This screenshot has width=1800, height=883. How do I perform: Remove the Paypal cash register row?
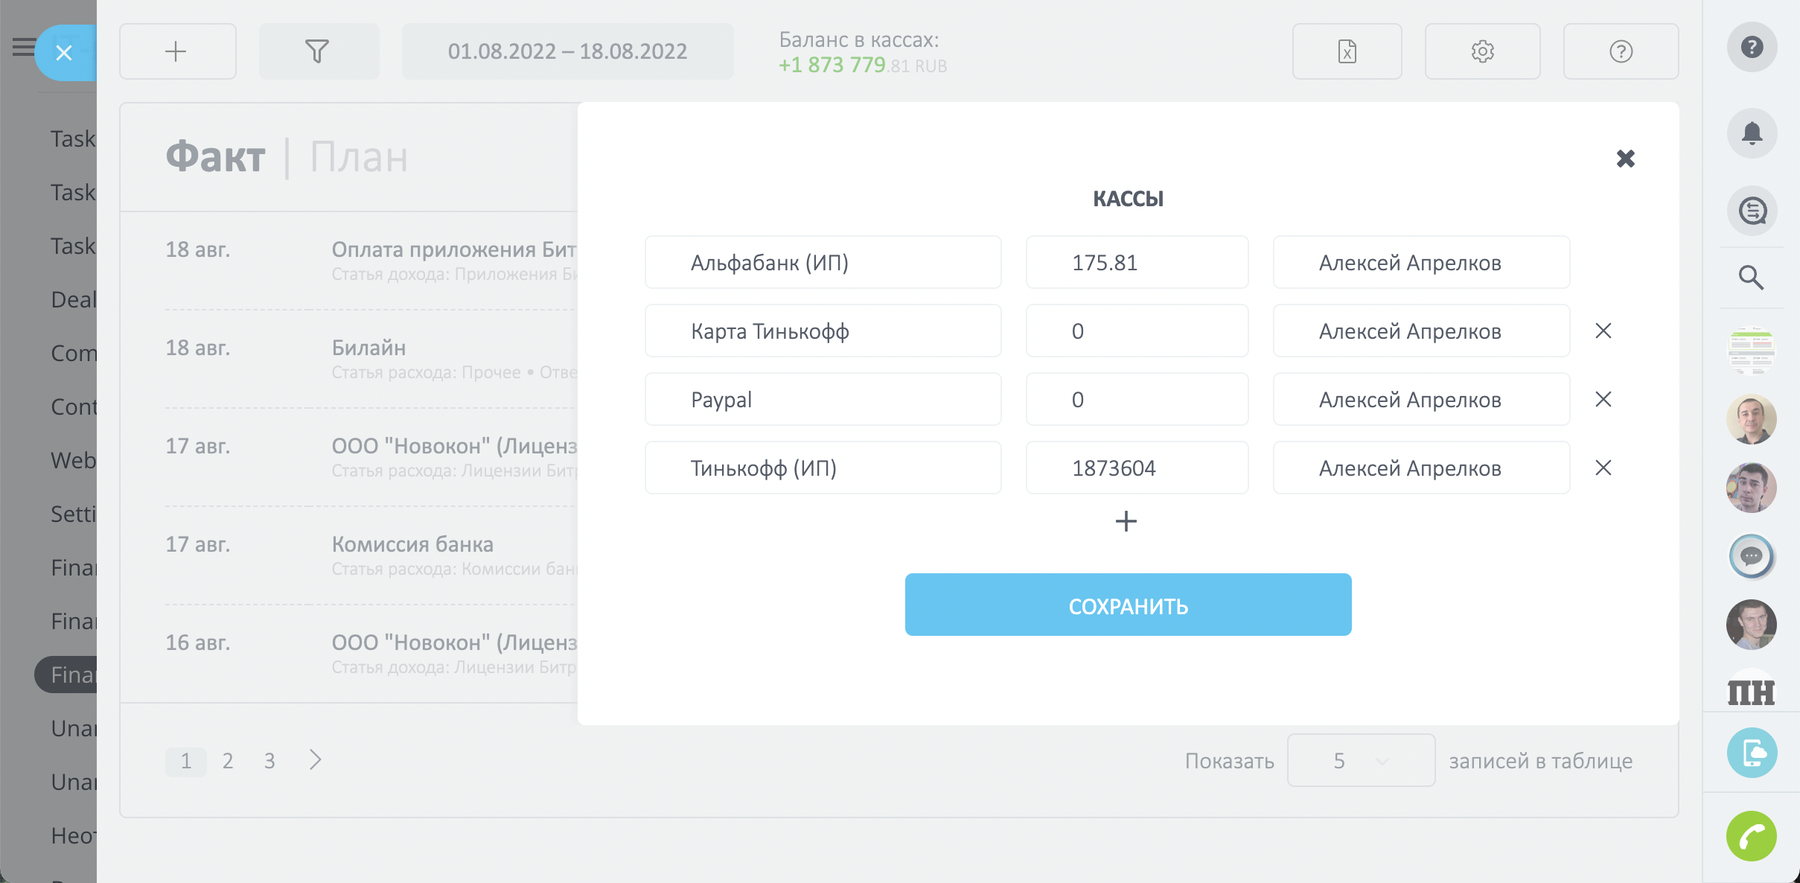pos(1603,399)
